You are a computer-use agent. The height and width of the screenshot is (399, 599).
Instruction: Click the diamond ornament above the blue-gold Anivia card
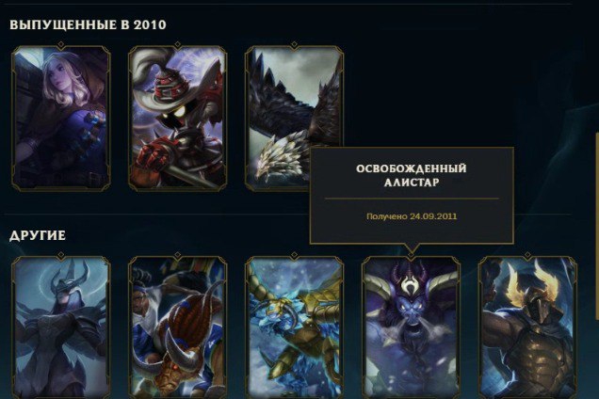point(294,255)
